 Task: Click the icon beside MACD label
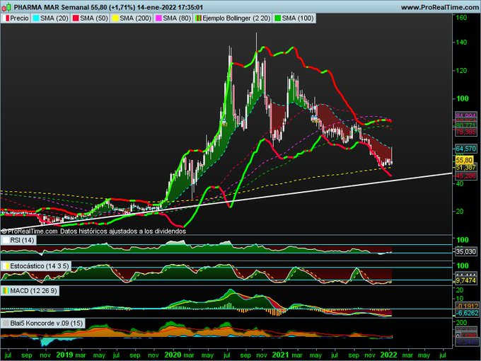6,291
